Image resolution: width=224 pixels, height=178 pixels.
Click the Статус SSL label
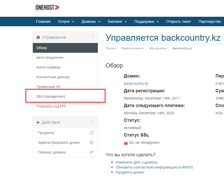coord(136,135)
